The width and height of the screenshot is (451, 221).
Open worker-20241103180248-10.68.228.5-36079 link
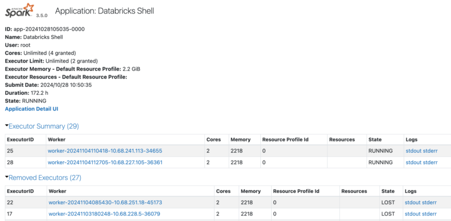[104, 214]
